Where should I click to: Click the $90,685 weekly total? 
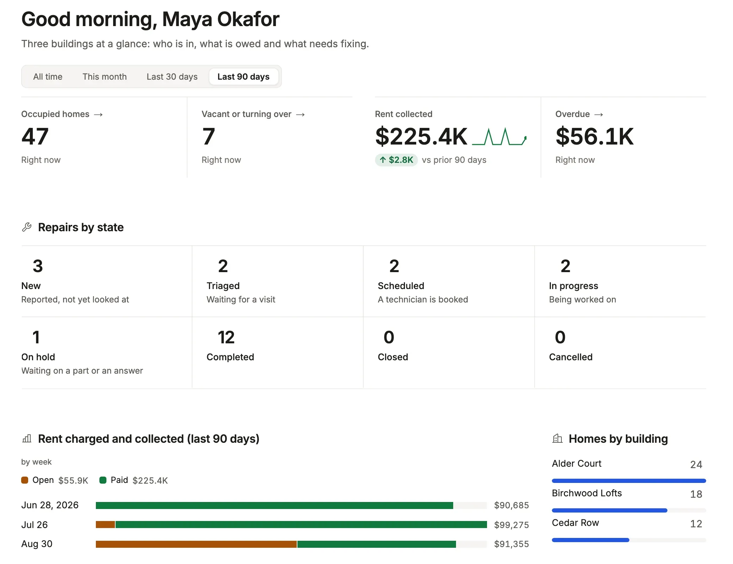pyautogui.click(x=511, y=505)
